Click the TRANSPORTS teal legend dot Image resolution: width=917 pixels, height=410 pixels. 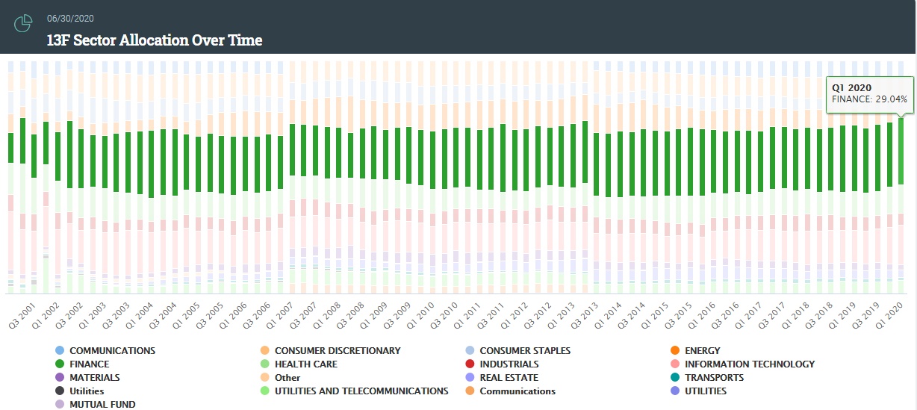coord(674,377)
